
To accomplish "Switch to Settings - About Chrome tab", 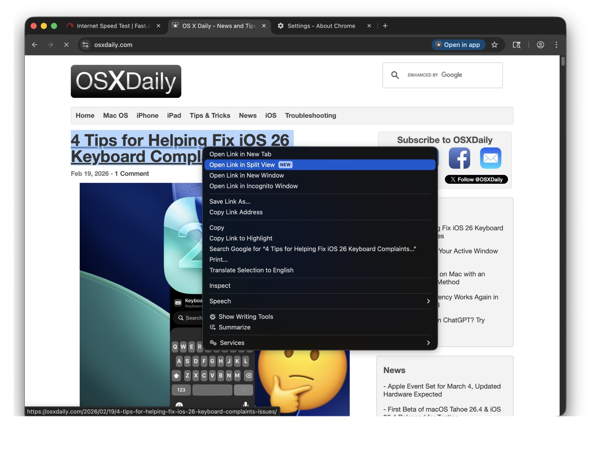I will [x=321, y=26].
